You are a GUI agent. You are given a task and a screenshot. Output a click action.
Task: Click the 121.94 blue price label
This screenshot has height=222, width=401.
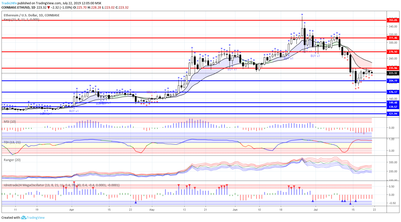point(393,114)
